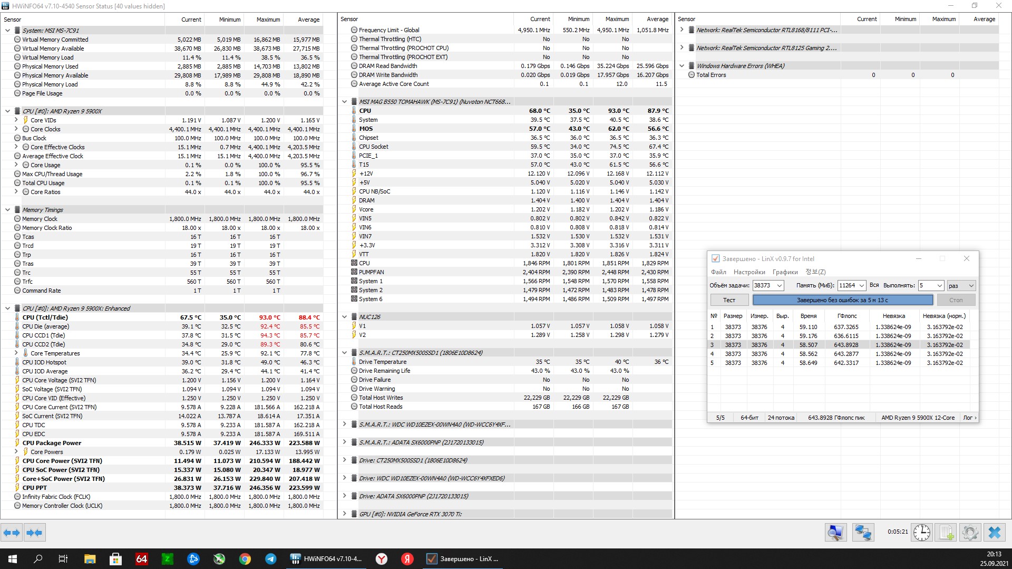1012x569 pixels.
Task: Open the Файл menu in LinX
Action: point(718,272)
